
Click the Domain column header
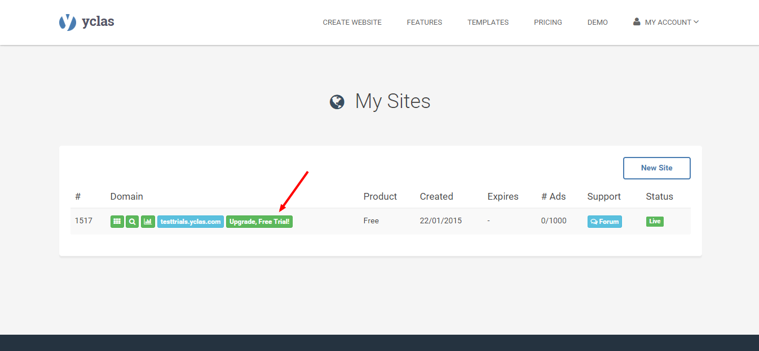(x=127, y=196)
